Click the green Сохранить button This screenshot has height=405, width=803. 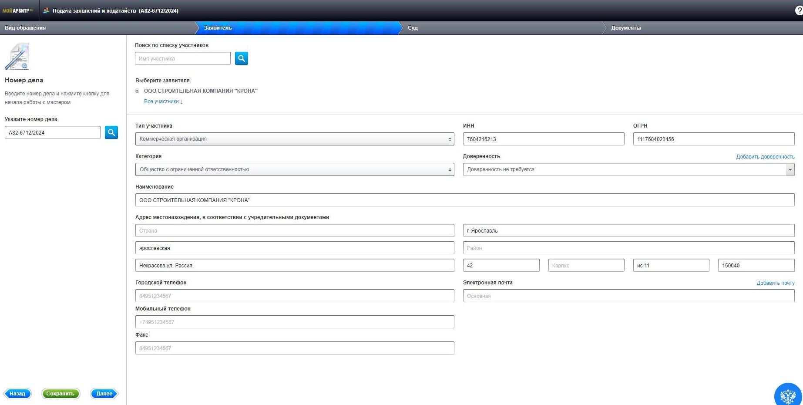(x=60, y=394)
